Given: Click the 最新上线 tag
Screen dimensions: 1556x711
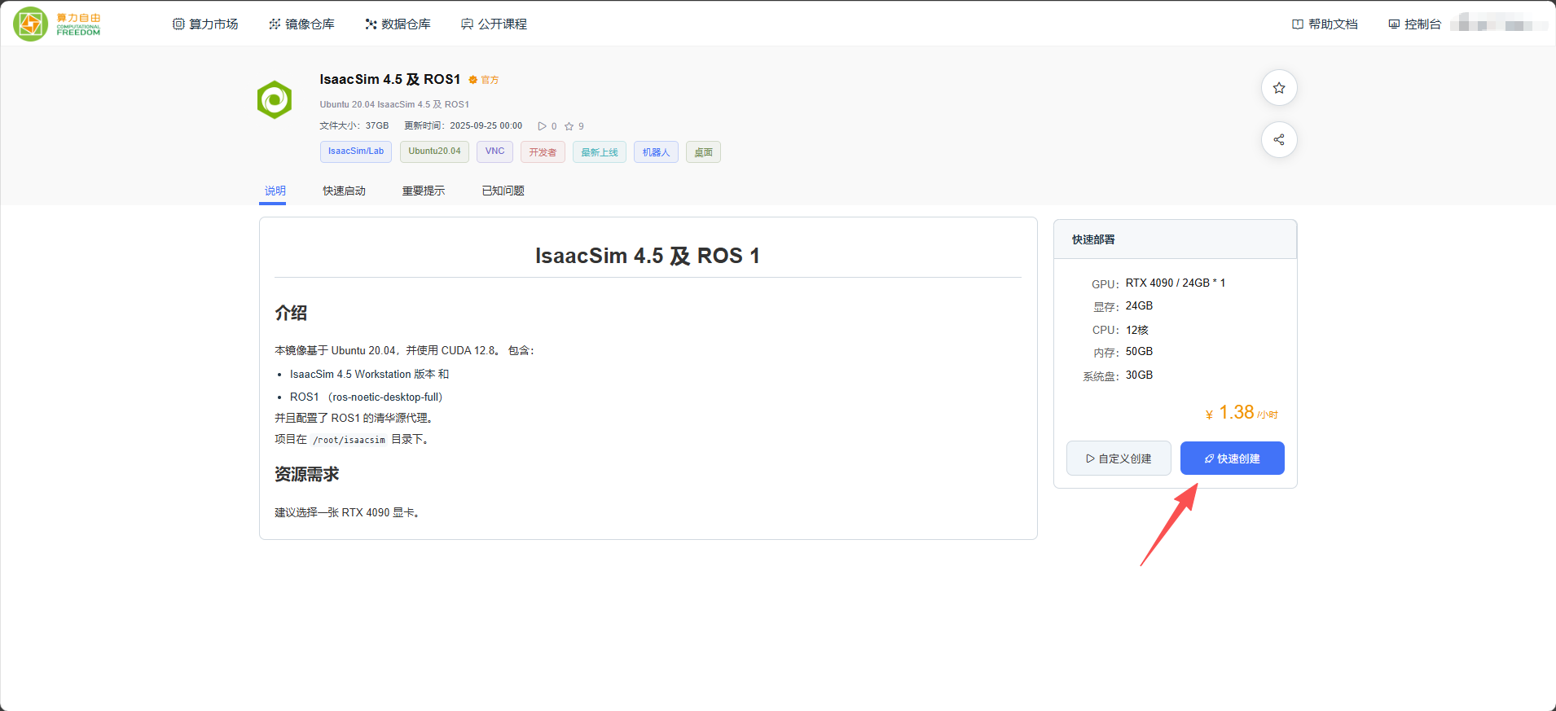Looking at the screenshot, I should click(x=600, y=151).
